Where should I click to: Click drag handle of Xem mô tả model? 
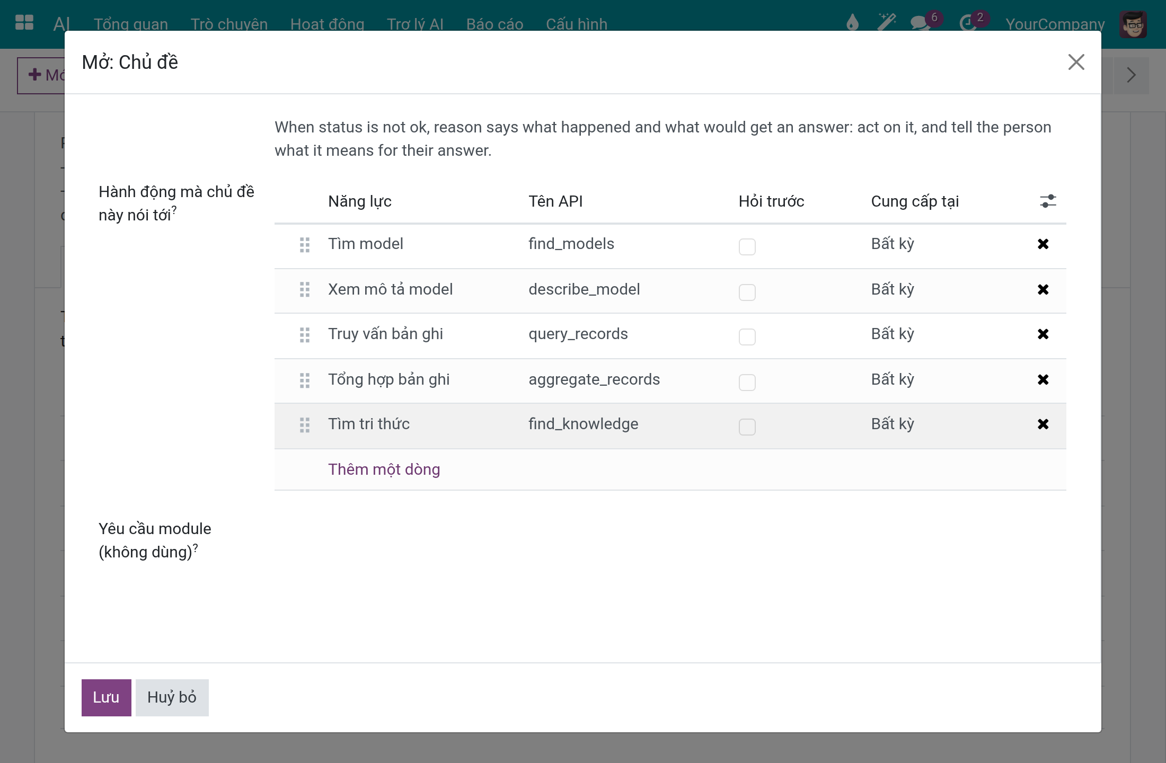click(305, 289)
